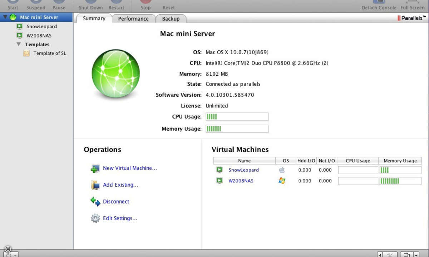Collapse the Templates group triangle
Screen dimensions: 429x257
[x=19, y=44]
